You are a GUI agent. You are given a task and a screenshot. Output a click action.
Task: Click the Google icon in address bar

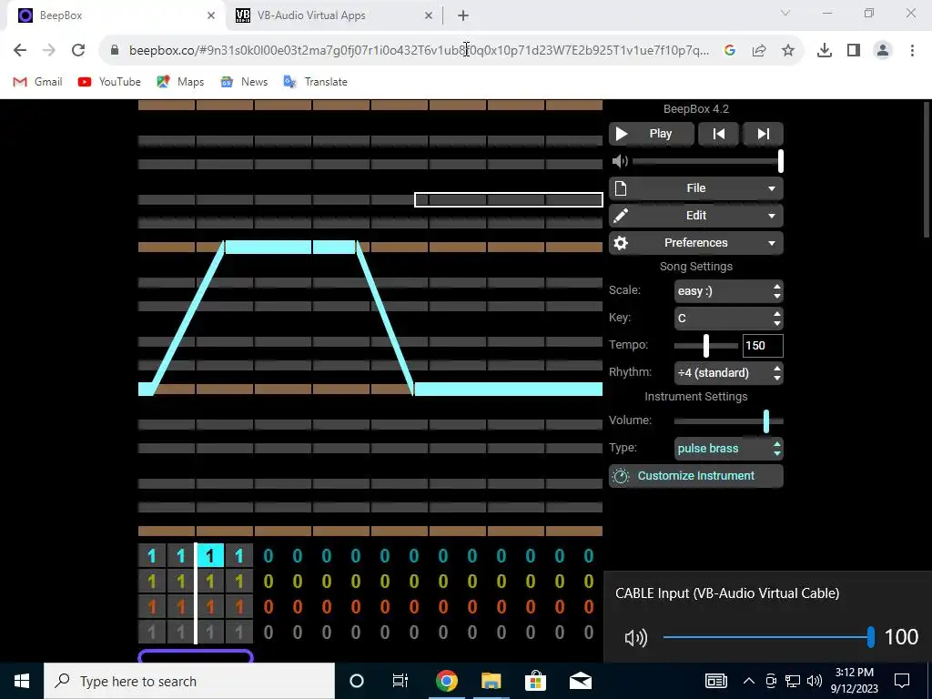pos(729,51)
